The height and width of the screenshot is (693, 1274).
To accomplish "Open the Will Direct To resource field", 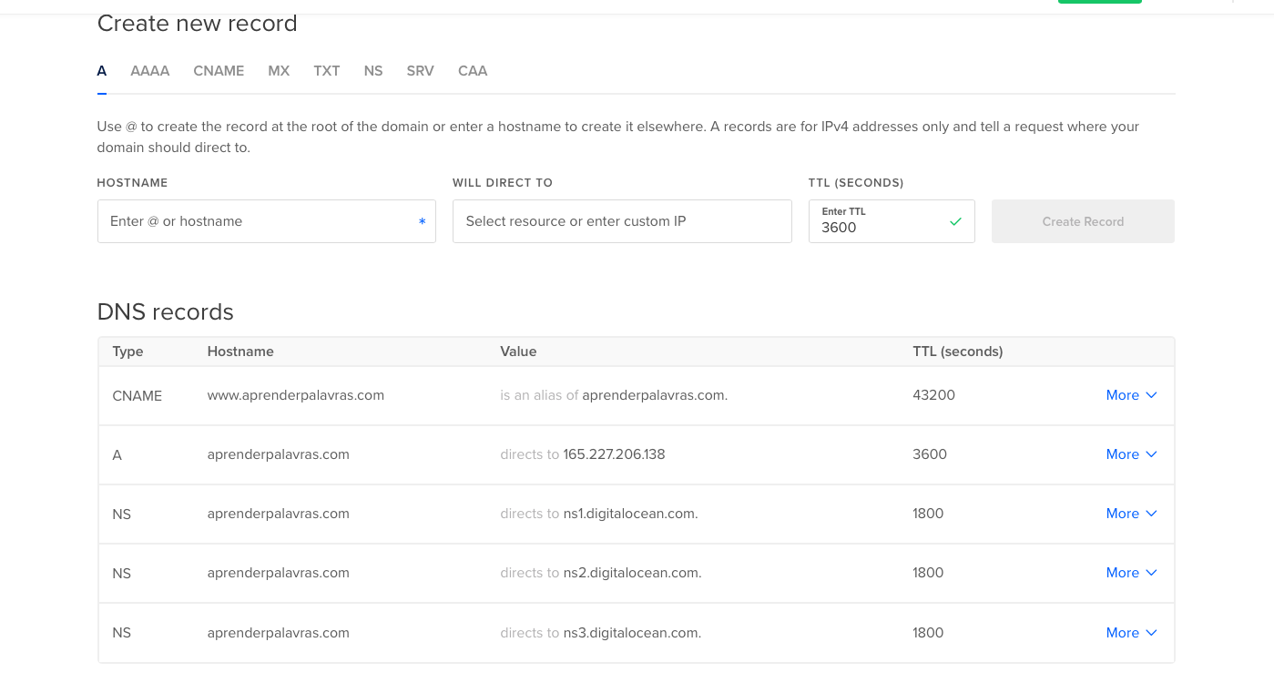I will coord(622,221).
